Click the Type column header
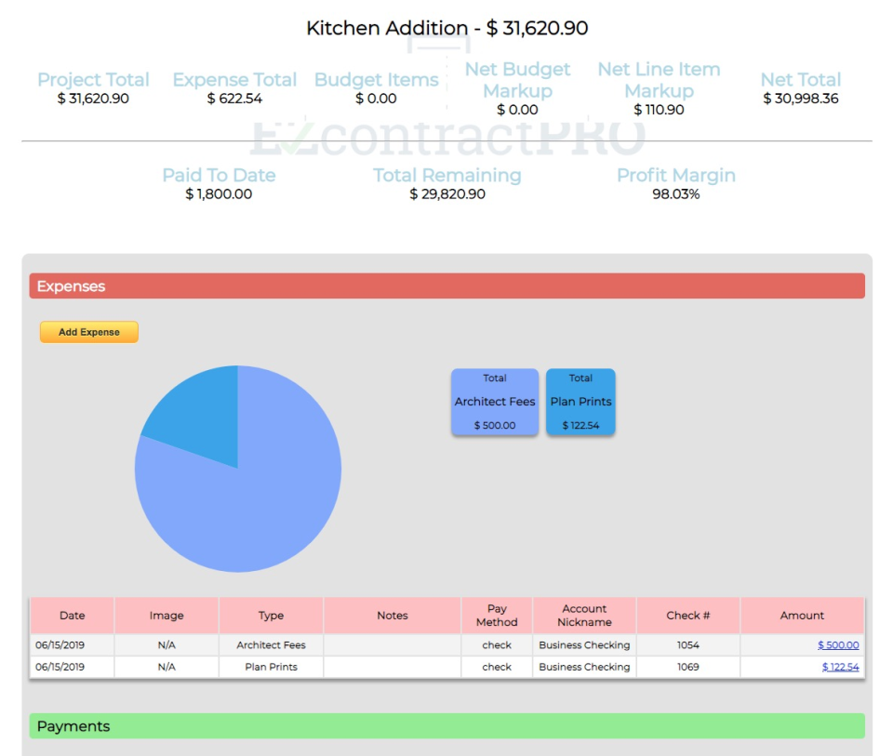Image resolution: width=893 pixels, height=756 pixels. 271,616
